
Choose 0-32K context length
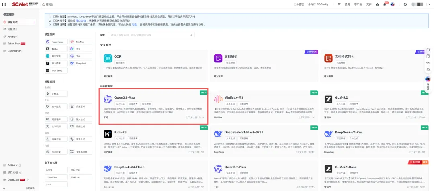point(56,170)
